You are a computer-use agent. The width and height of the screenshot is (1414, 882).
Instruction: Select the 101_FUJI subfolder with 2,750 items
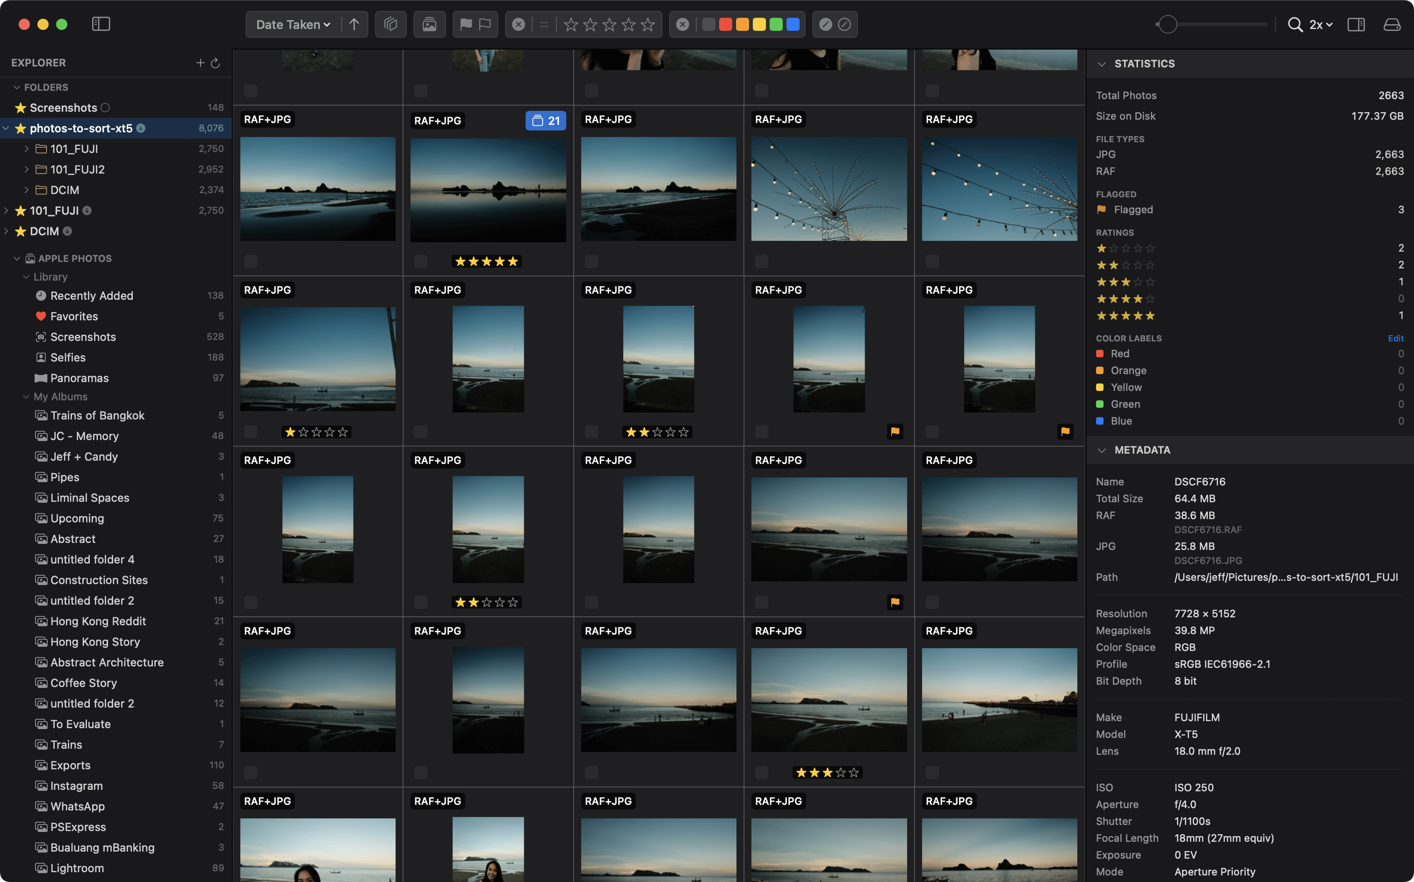tap(116, 149)
